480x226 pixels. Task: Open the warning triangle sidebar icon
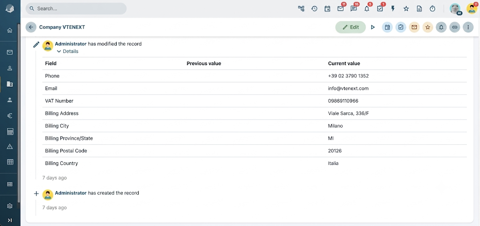point(10,147)
